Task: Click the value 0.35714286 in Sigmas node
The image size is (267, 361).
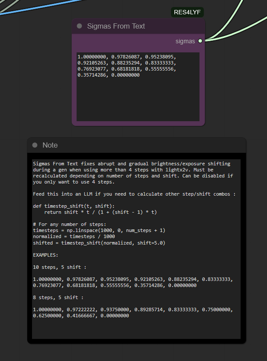Action: click(x=92, y=75)
